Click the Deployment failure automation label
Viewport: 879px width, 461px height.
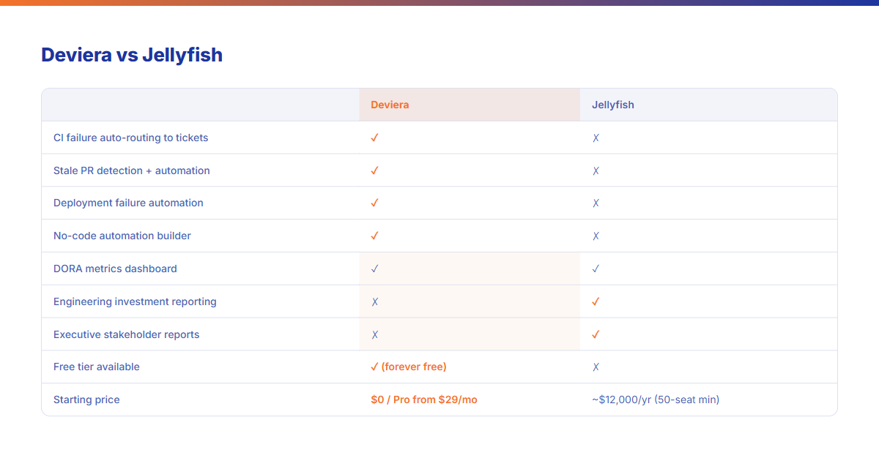[128, 203]
